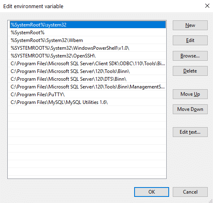Select the OpenSSH path entry
213x203 pixels.
tap(88, 56)
